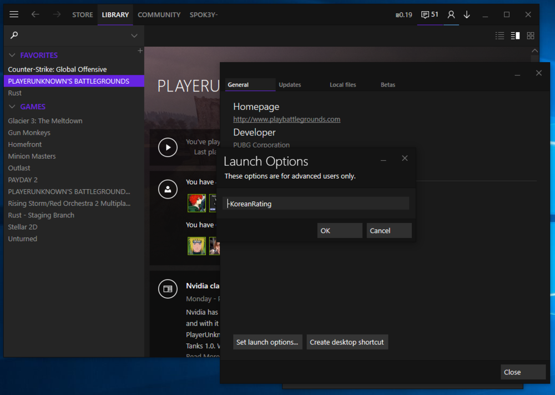The image size is (555, 395).
Task: Confirm launch options with OK
Action: (x=340, y=230)
